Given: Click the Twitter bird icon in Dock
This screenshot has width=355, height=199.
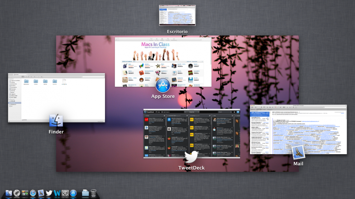Looking at the screenshot, I should click(49, 193).
